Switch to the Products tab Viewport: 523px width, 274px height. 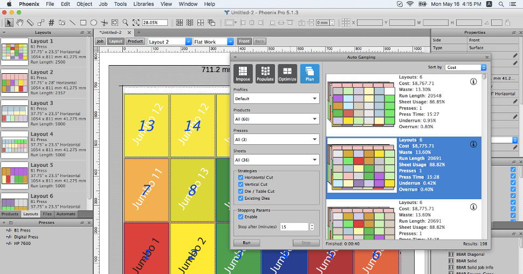tap(10, 214)
